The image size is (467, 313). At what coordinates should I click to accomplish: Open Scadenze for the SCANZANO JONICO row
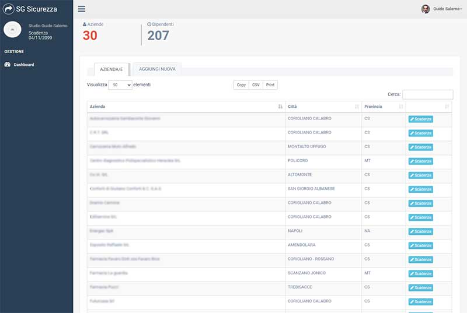420,273
